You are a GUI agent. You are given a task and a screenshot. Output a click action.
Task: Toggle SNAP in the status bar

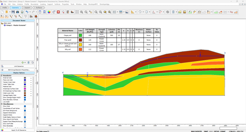click(x=206, y=131)
